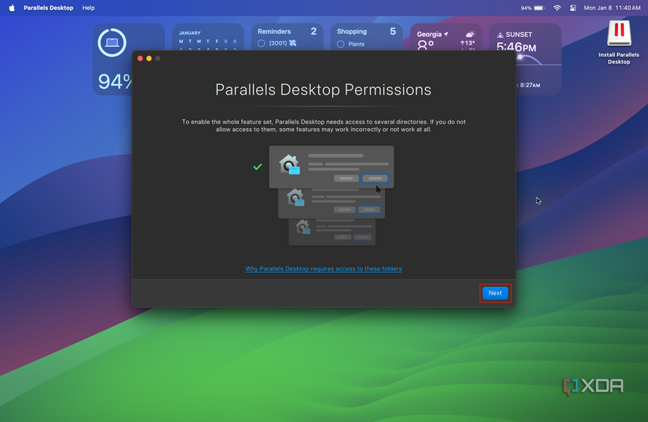Open the Parallels Desktop menu

pyautogui.click(x=49, y=8)
